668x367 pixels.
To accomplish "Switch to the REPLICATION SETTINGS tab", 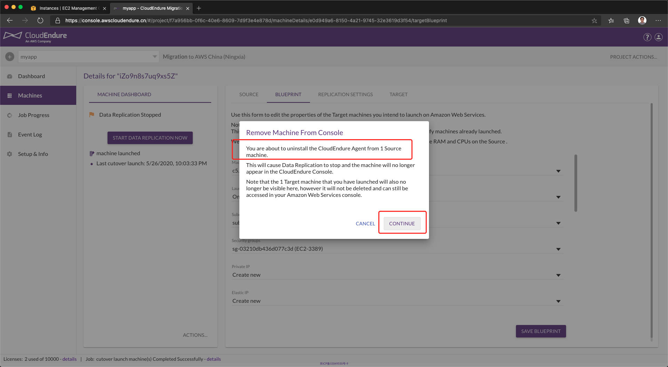I will (x=345, y=94).
